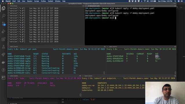Click the dobbysvc endpoints row name

point(86,88)
